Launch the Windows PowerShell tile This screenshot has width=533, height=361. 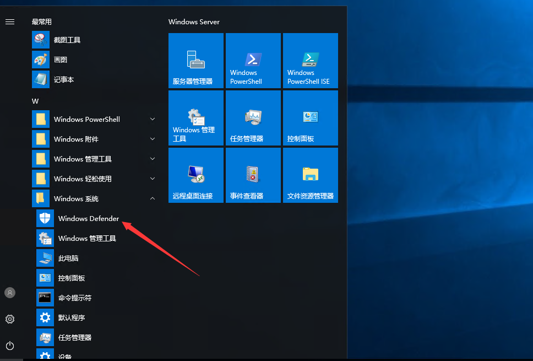(253, 61)
